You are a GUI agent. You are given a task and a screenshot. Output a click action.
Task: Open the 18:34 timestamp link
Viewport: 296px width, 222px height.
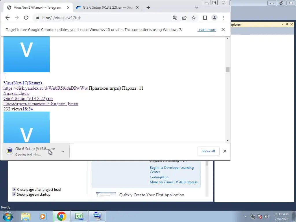pos(27,109)
